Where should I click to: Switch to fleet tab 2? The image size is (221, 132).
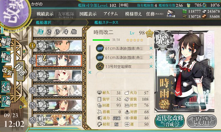49,32
